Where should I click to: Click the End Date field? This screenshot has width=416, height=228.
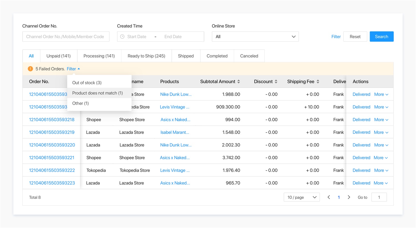(173, 37)
